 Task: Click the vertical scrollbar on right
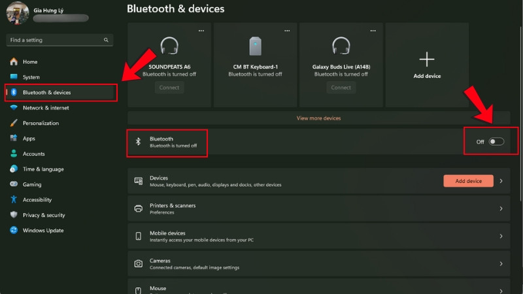click(520, 113)
